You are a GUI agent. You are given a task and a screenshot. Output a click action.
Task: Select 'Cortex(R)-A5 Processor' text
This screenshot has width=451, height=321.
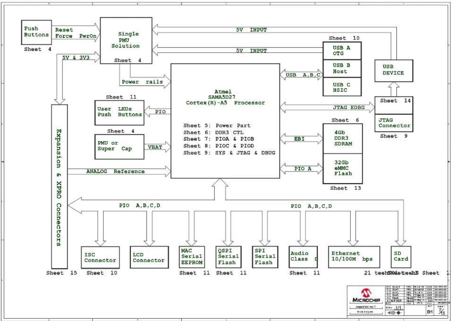click(225, 102)
